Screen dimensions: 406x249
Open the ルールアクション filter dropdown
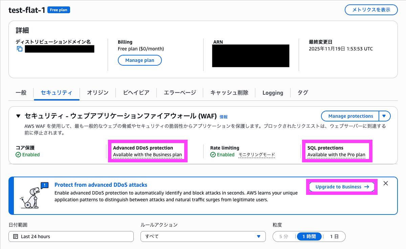(x=203, y=236)
